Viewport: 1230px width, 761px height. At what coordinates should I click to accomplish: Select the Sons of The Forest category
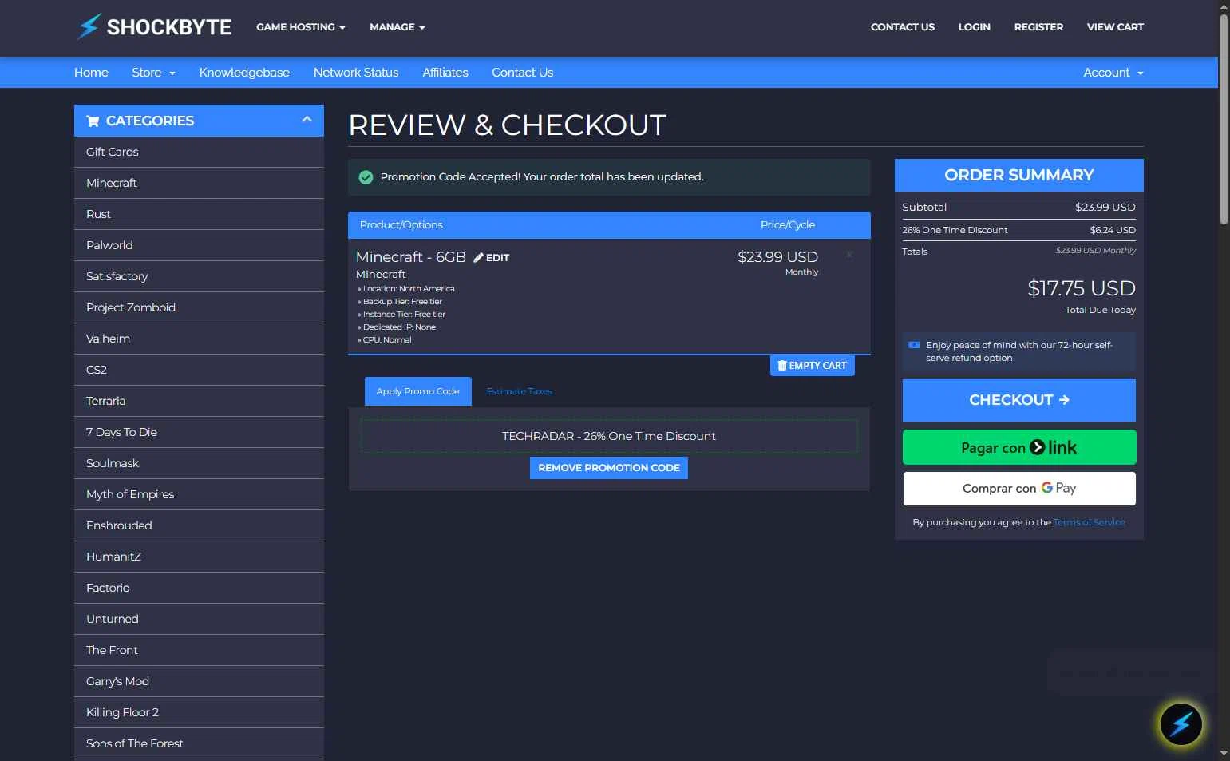(x=199, y=743)
